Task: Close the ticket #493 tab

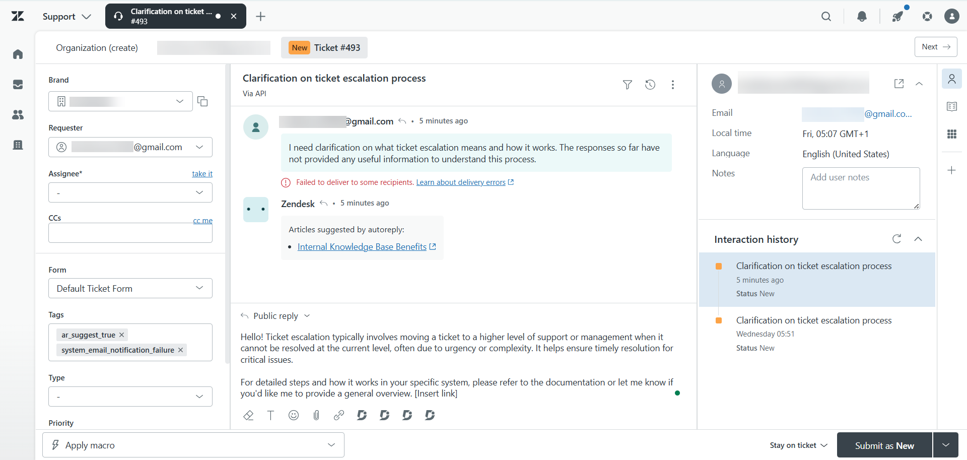Action: coord(234,16)
